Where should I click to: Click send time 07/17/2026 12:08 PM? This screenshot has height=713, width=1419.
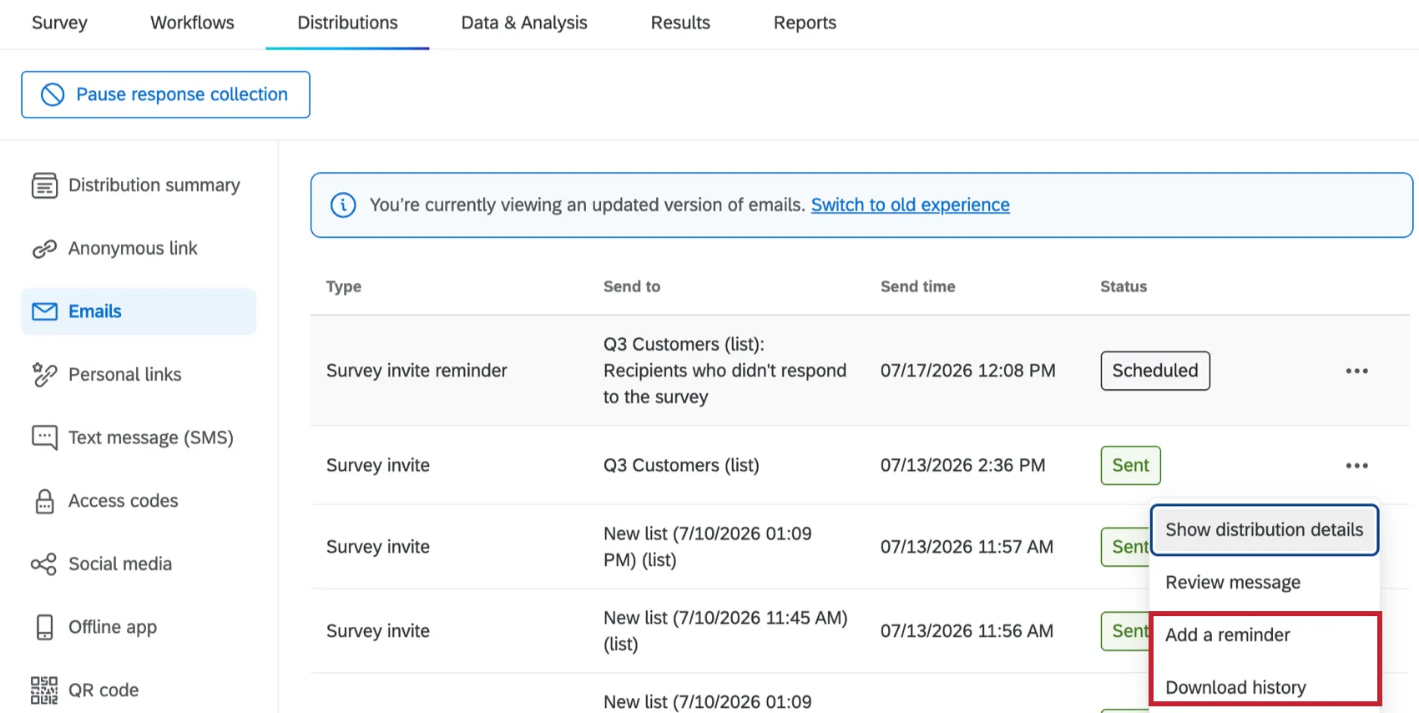tap(967, 371)
